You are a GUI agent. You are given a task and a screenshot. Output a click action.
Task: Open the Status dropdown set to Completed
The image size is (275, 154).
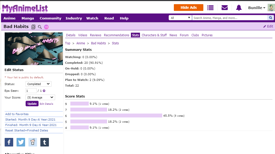(38, 84)
